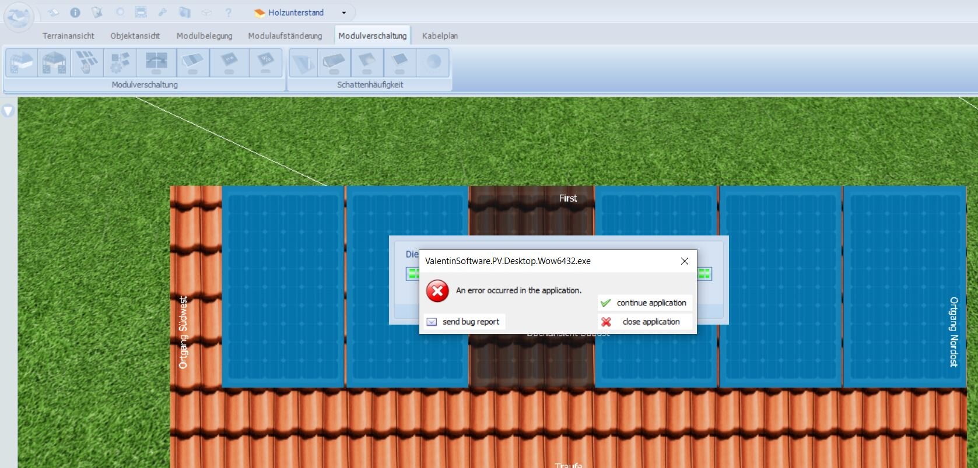Open the info icon in top toolbar

[75, 12]
